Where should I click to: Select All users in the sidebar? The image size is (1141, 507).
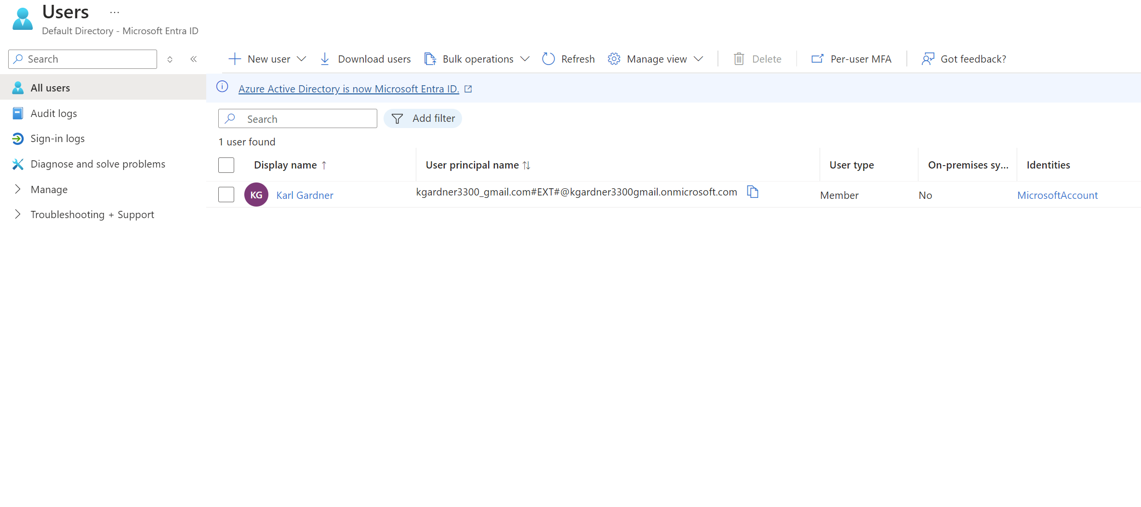pos(103,87)
